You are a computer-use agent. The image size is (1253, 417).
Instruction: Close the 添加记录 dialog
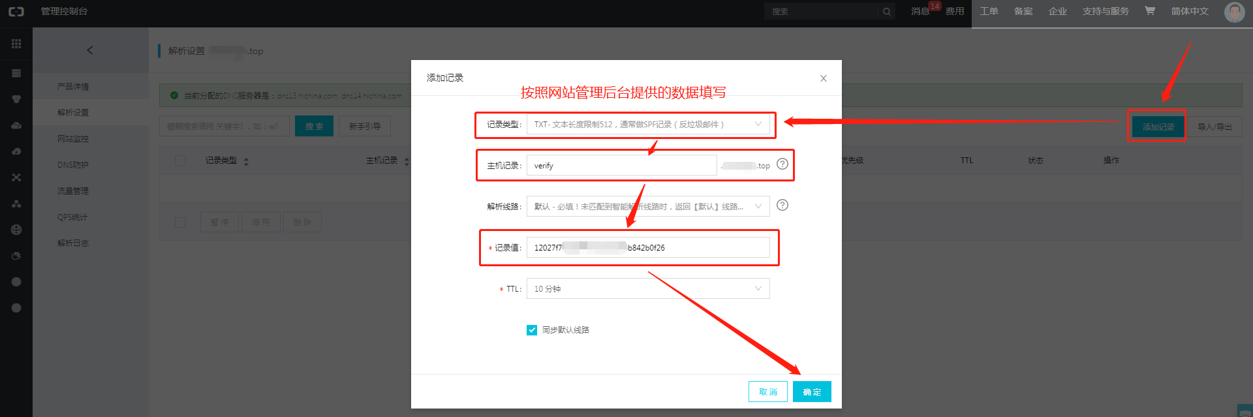point(824,78)
